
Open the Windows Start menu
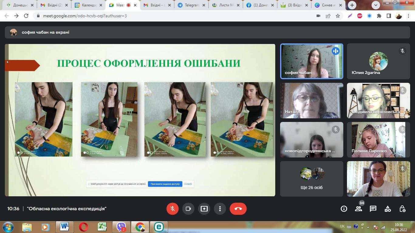[x=8, y=227]
